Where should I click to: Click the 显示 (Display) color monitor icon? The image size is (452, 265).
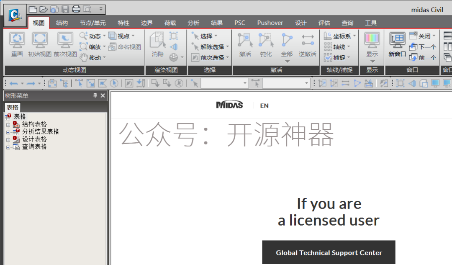pyautogui.click(x=372, y=40)
